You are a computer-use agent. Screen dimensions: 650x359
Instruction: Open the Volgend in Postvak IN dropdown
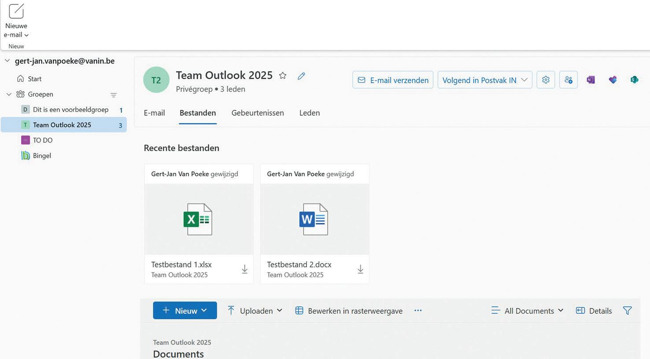(x=485, y=80)
